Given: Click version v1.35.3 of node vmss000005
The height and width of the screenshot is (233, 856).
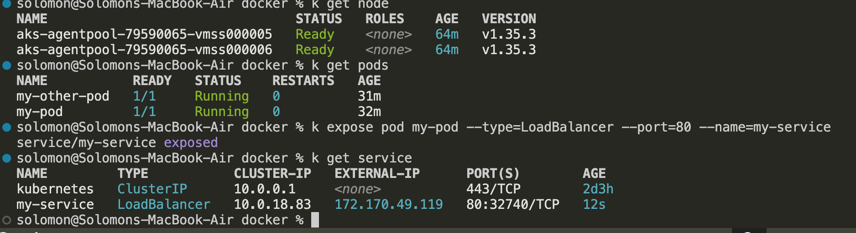Looking at the screenshot, I should pos(509,34).
